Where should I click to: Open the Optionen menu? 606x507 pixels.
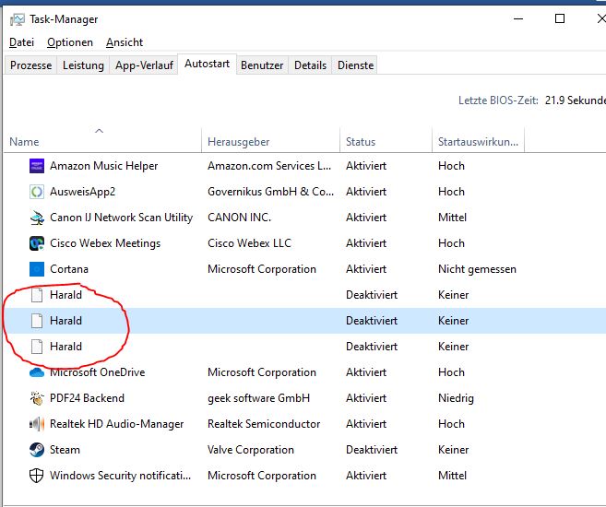tap(70, 42)
